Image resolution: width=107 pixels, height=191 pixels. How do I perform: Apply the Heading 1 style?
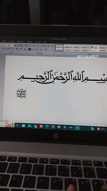[77, 49]
